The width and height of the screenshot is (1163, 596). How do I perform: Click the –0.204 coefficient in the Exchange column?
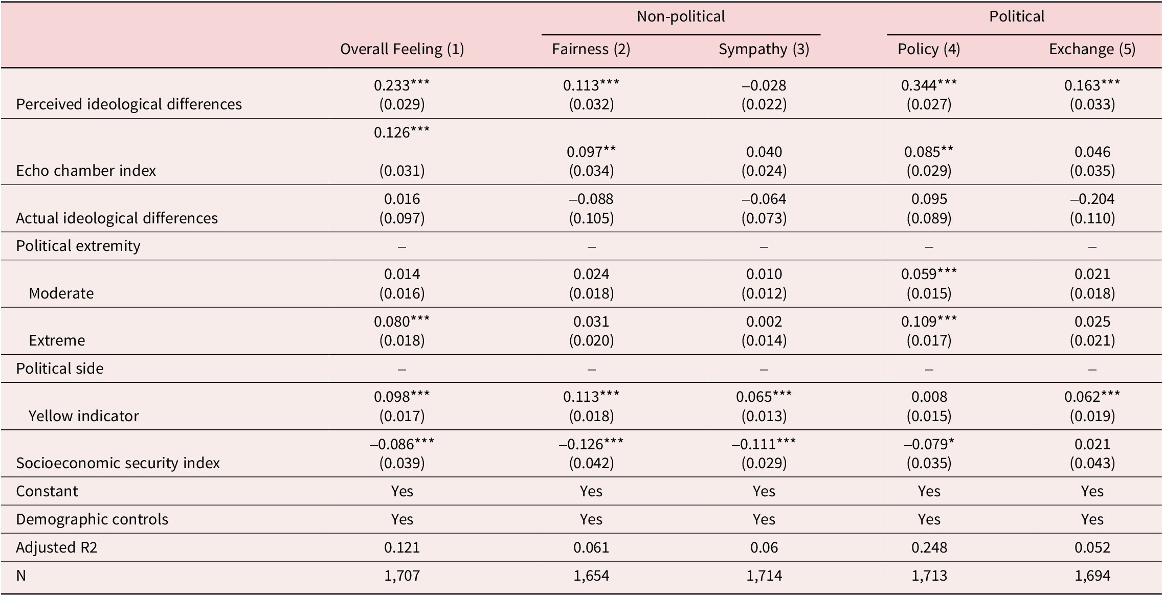[1092, 199]
